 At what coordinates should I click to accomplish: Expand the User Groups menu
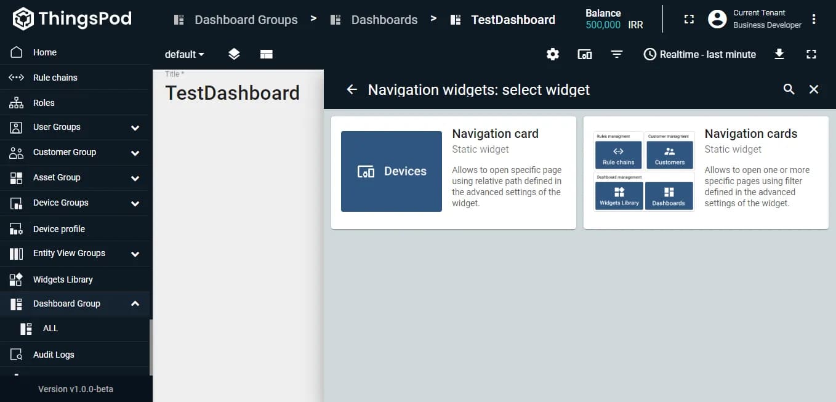pos(135,127)
